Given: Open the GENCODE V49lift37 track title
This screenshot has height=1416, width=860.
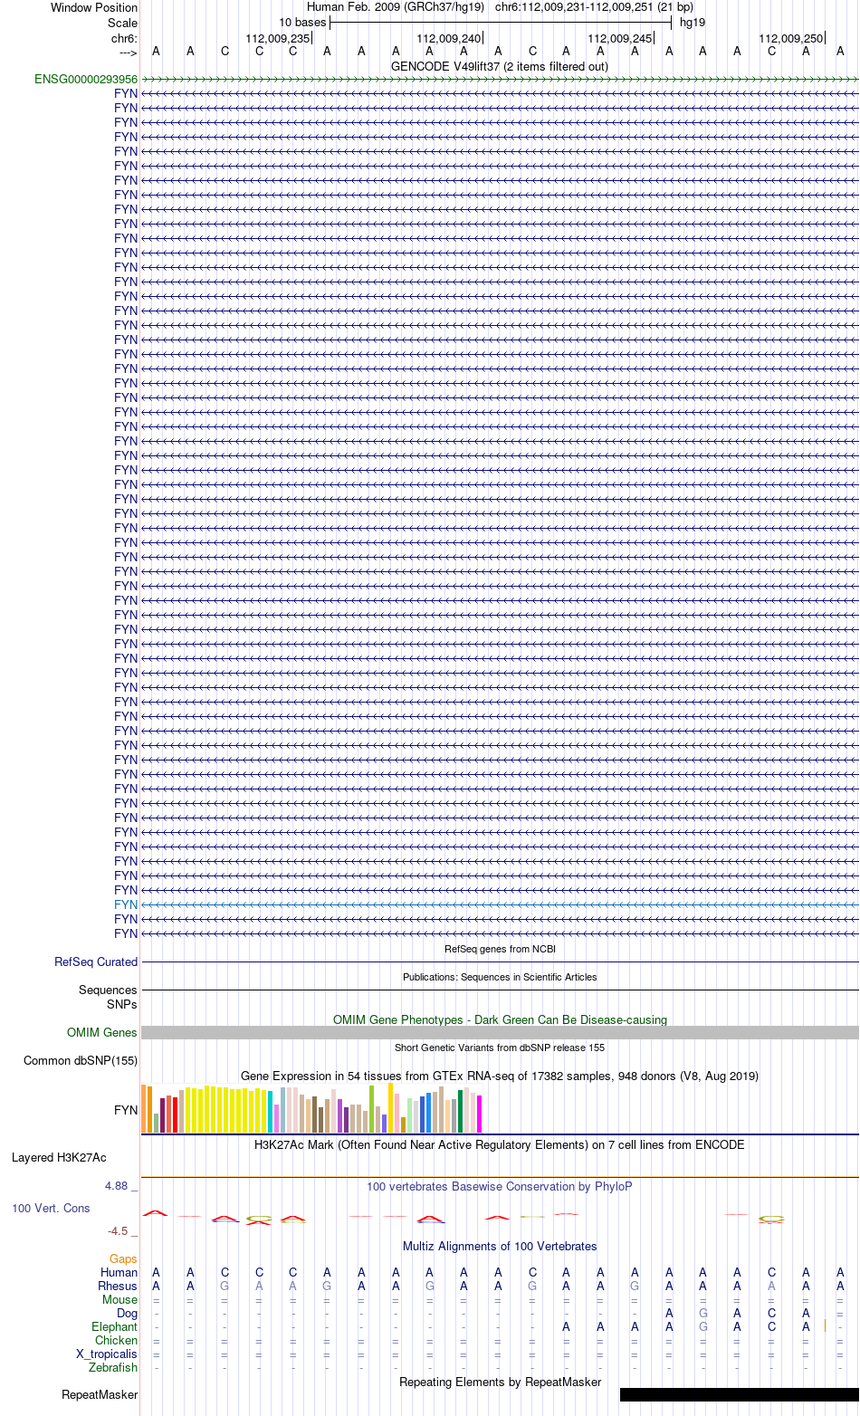Looking at the screenshot, I should tap(500, 66).
